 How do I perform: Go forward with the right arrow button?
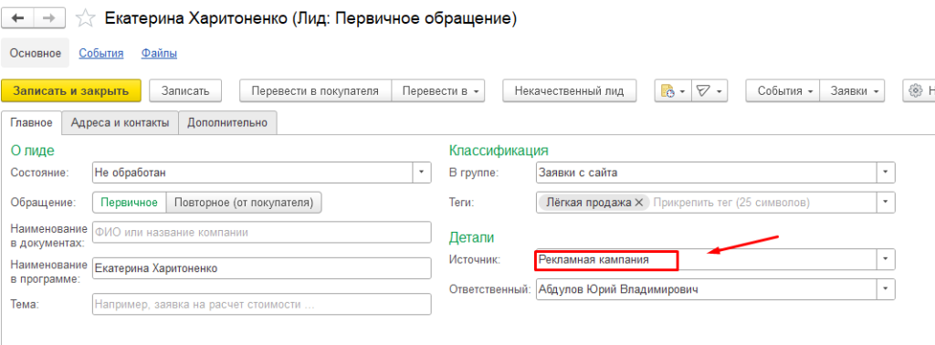click(49, 18)
